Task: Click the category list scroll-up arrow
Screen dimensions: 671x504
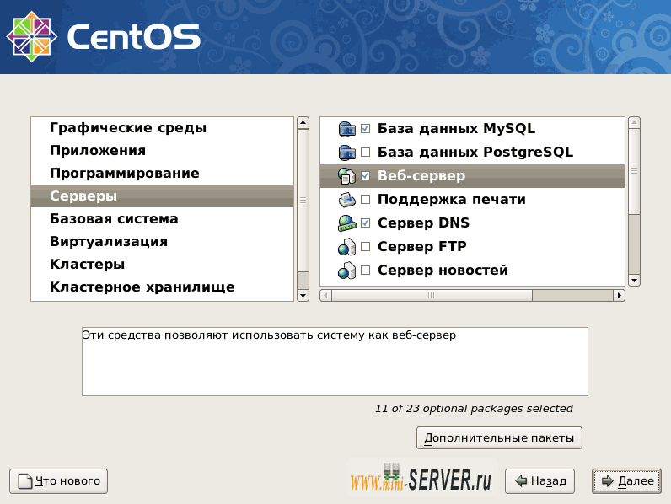Action: pos(303,123)
